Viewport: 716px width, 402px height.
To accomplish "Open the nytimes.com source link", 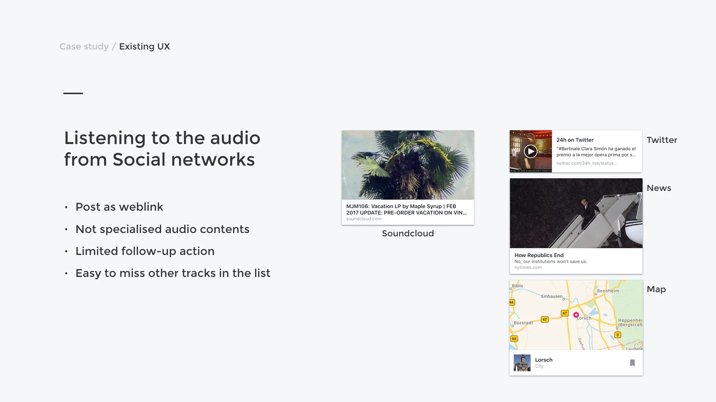I will pyautogui.click(x=528, y=267).
